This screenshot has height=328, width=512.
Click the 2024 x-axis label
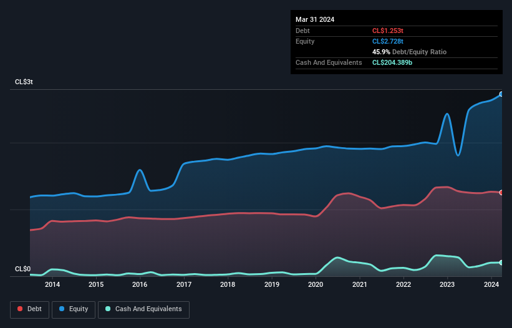[x=491, y=284]
